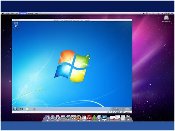Open Windows Explorer folder in taskbar
Screen dimensions: 175x131
pos(28,109)
